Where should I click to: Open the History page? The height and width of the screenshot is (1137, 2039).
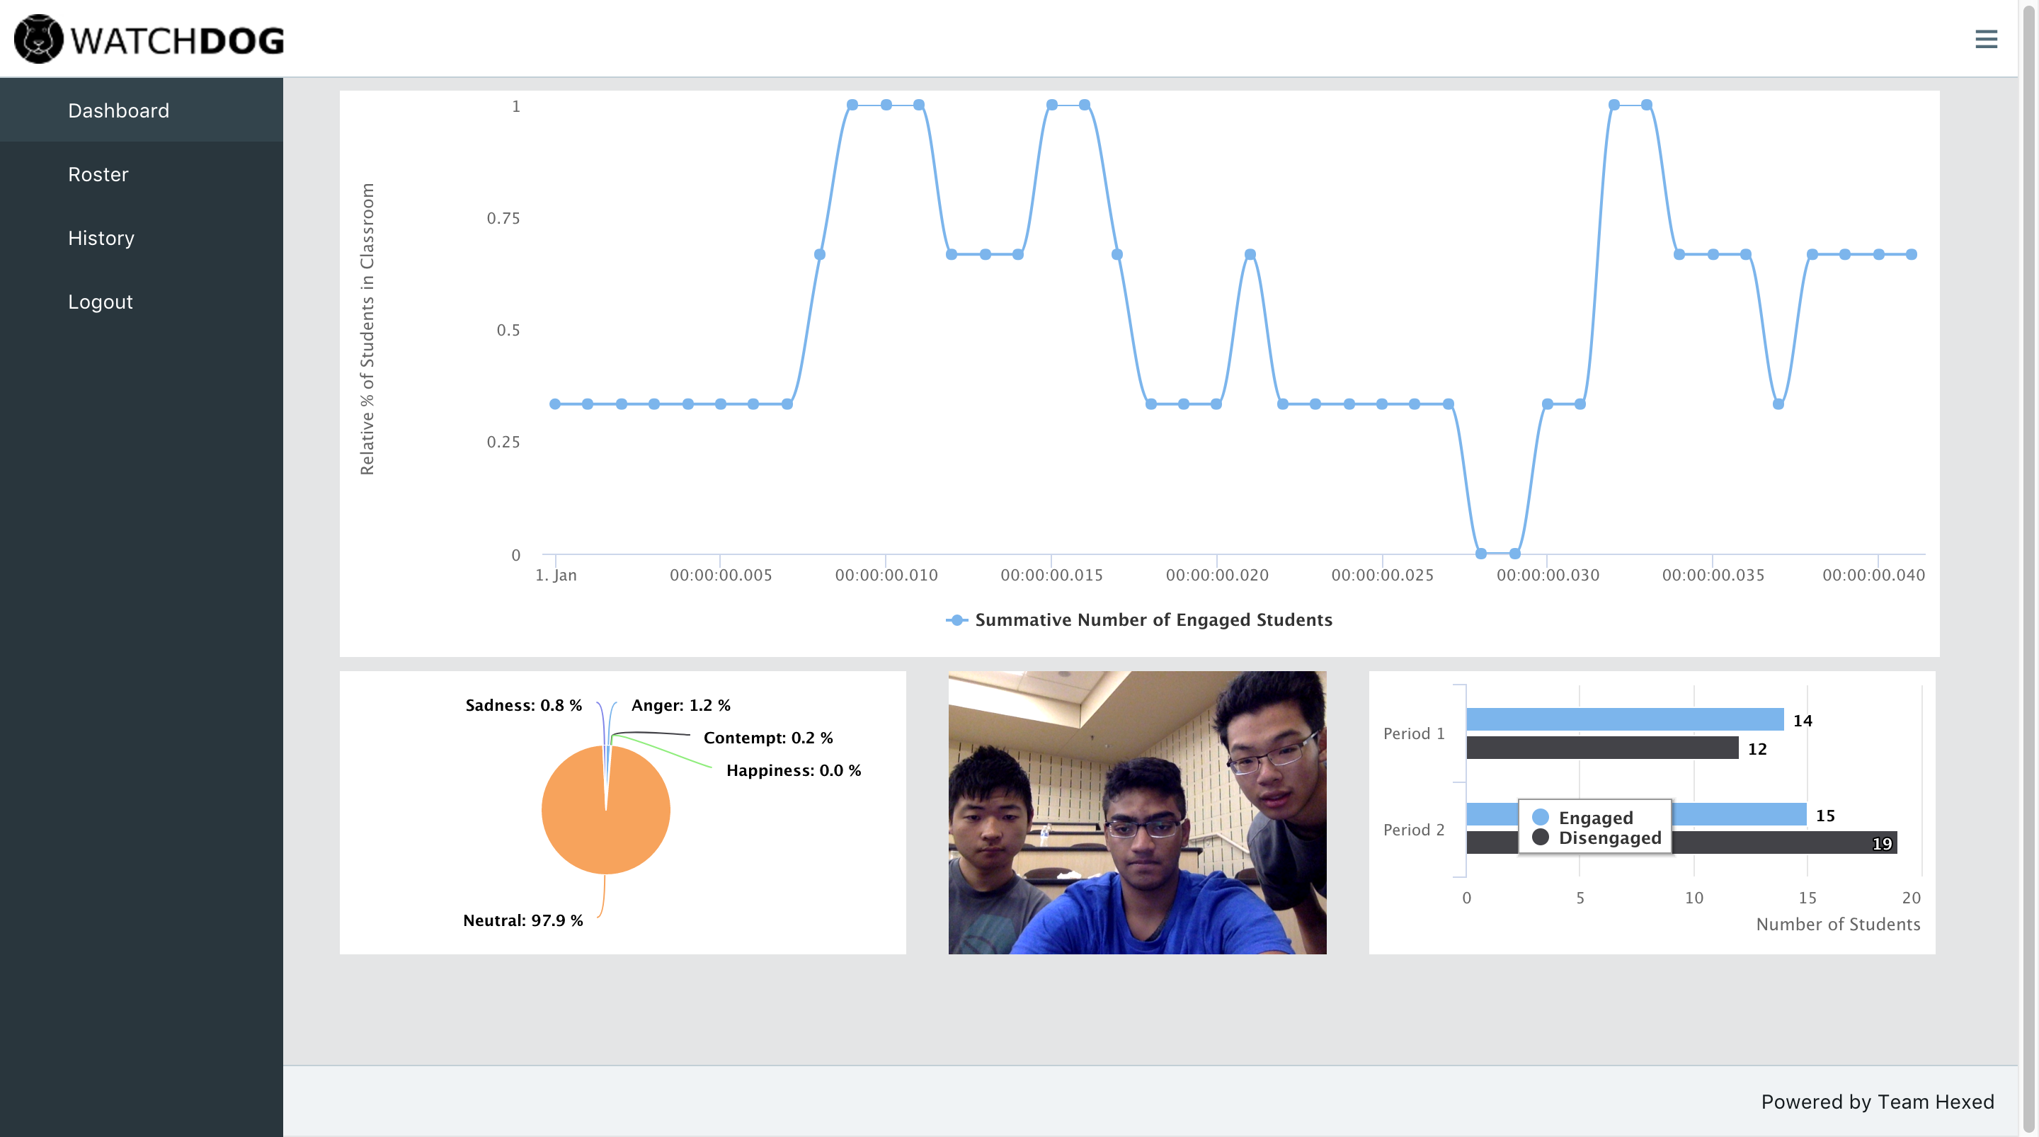(101, 238)
